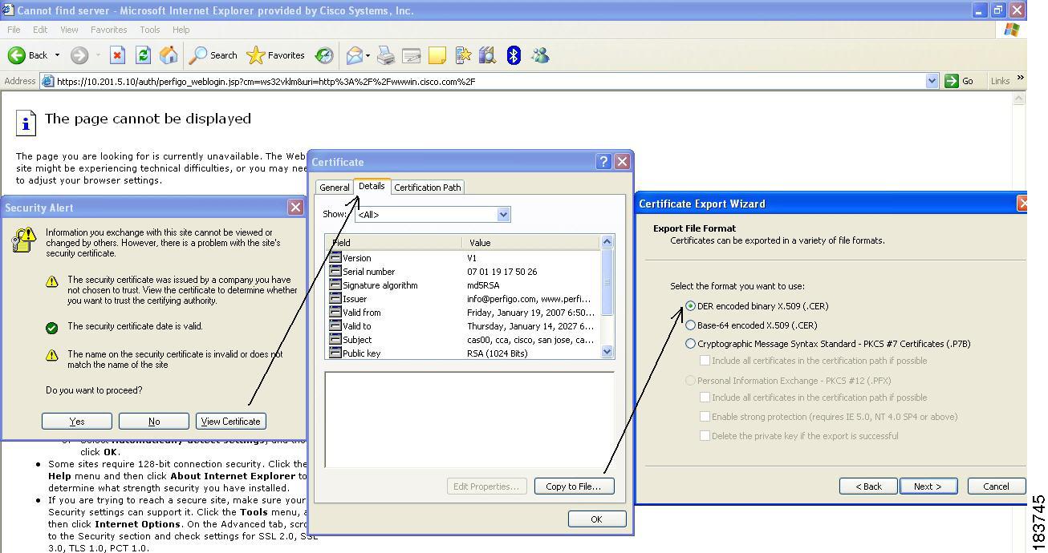Viewport: 1048px width, 553px height.
Task: Cancel the Certificate Export Wizard
Action: click(x=996, y=486)
